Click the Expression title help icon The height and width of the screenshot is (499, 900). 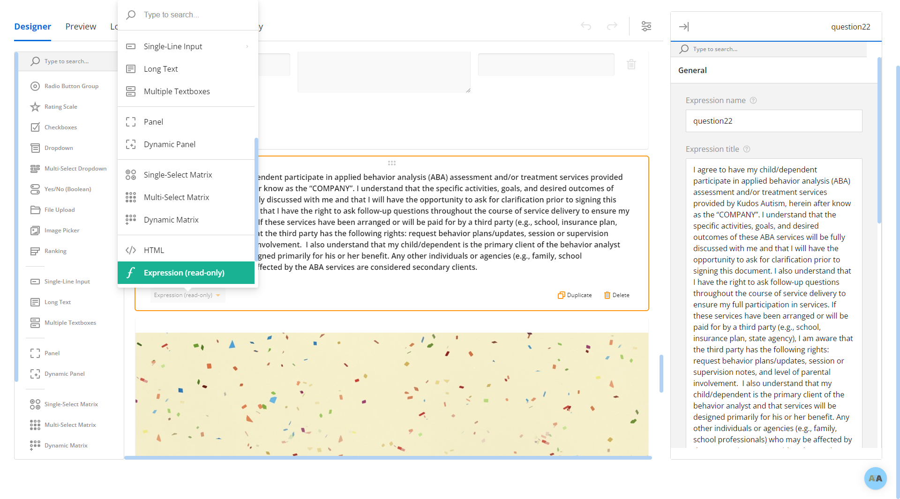747,149
